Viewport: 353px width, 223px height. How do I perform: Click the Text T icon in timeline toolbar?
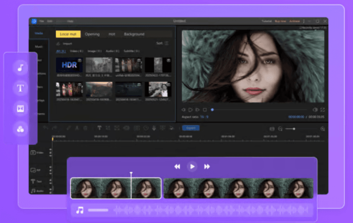(x=99, y=128)
